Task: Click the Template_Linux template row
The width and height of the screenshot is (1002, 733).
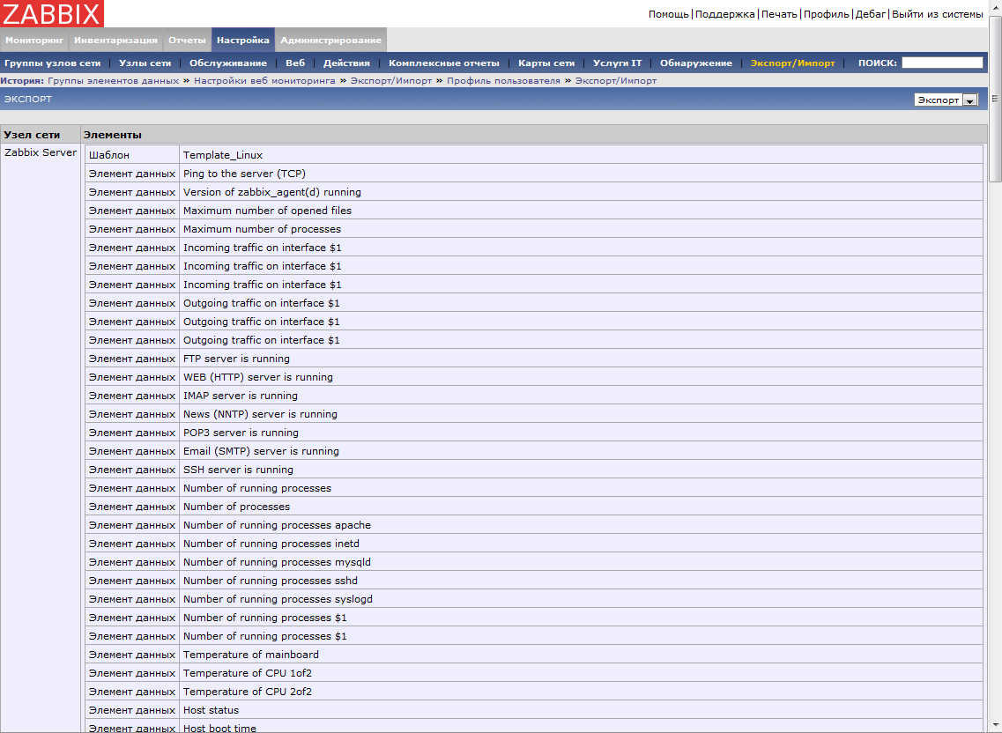Action: click(x=581, y=155)
